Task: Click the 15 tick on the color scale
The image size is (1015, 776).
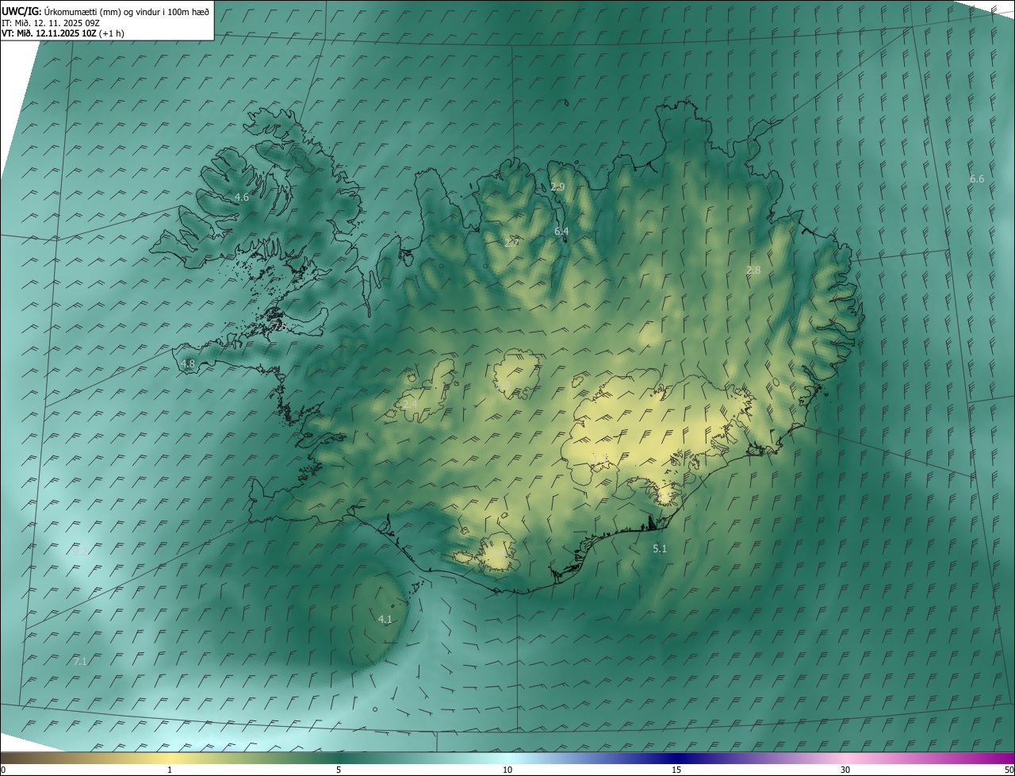Action: [x=676, y=770]
